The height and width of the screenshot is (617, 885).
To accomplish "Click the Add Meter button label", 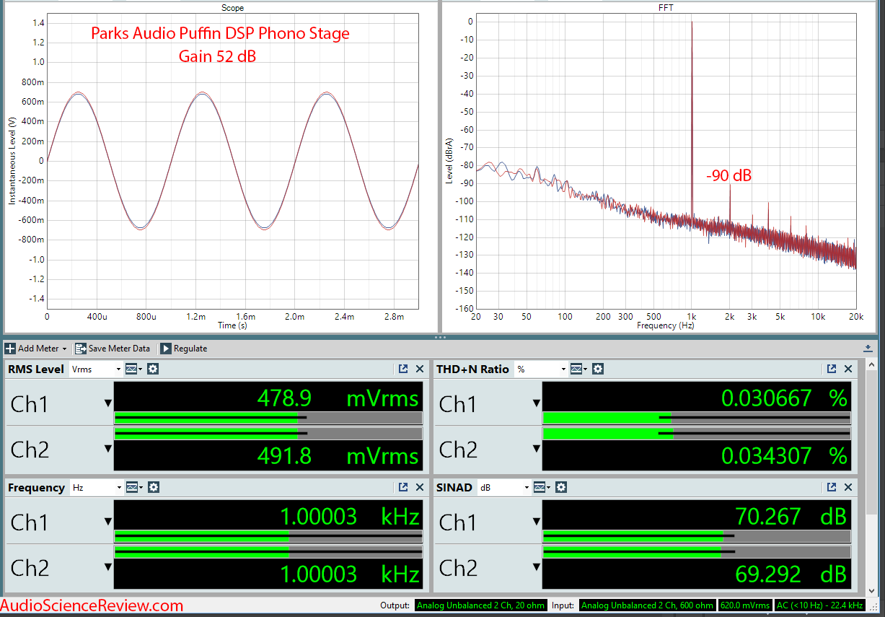I will pyautogui.click(x=38, y=349).
